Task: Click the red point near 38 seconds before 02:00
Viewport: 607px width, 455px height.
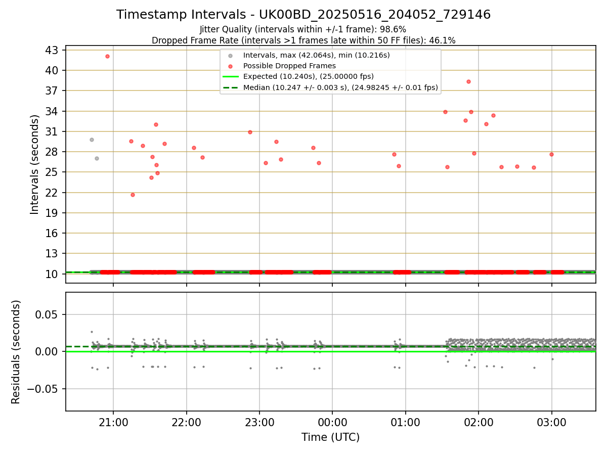Action: 468,81
